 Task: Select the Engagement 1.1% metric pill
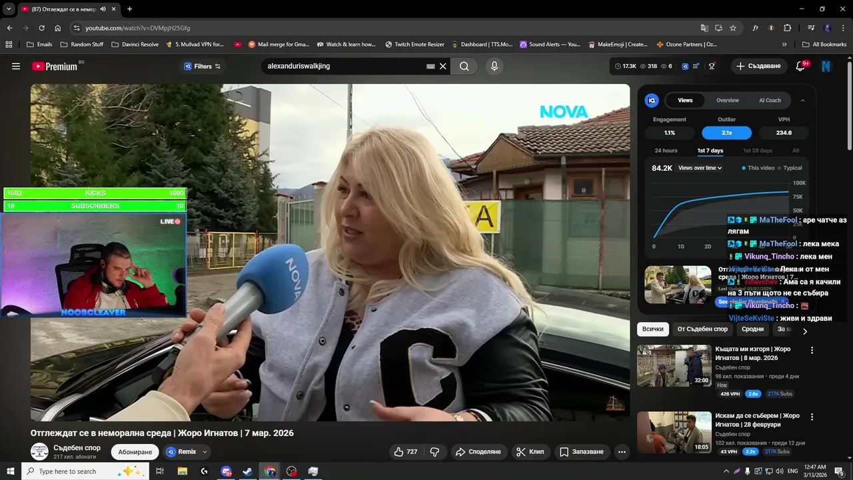click(x=670, y=133)
